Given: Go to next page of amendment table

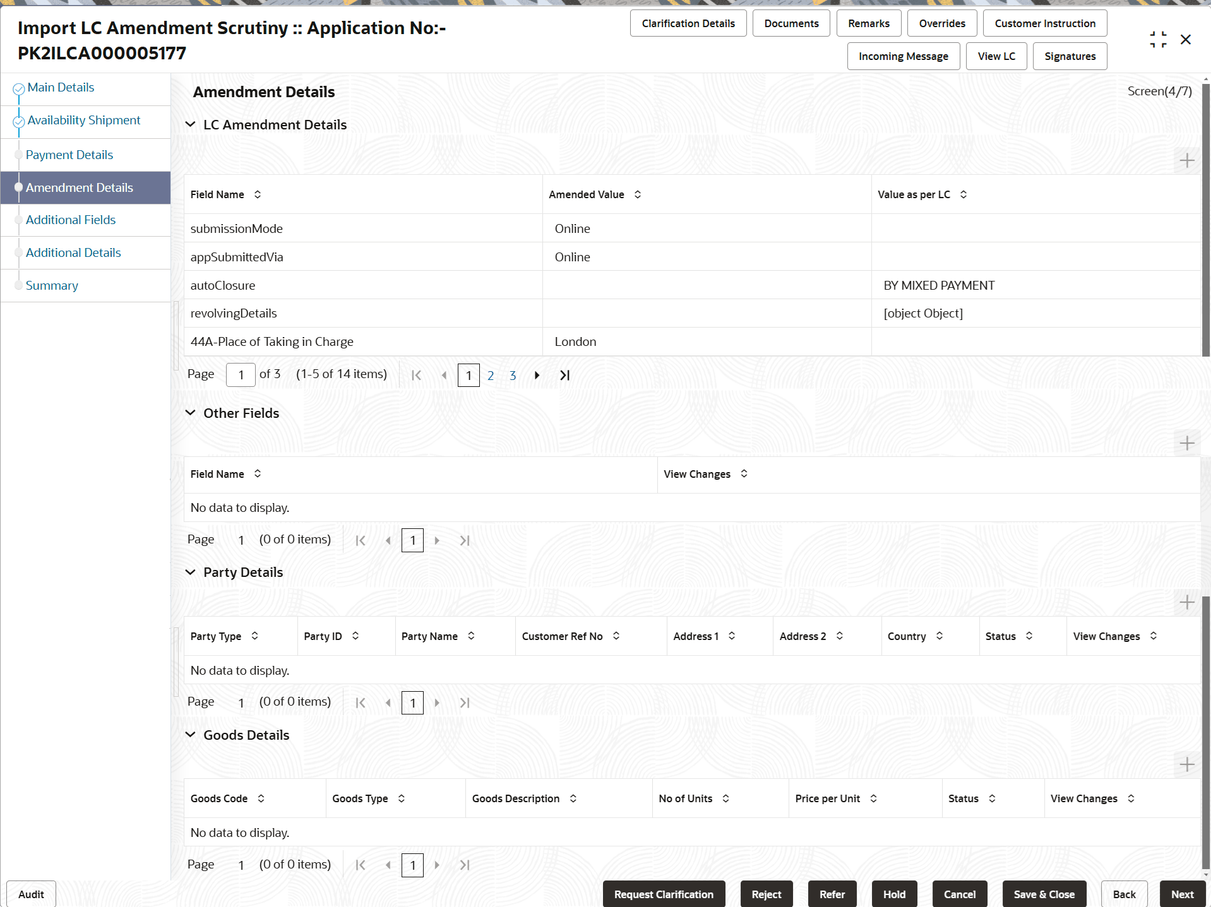Looking at the screenshot, I should click(536, 375).
